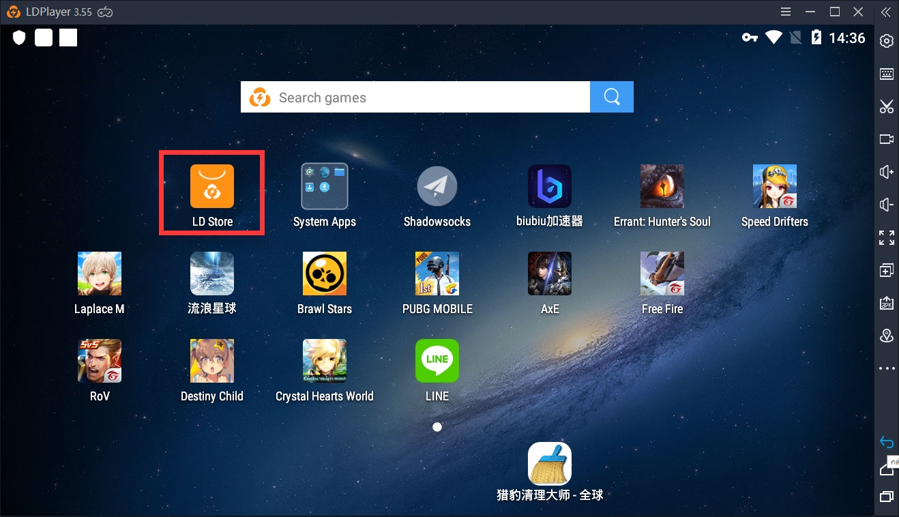This screenshot has height=517, width=899.
Task: Click the Android back arrow button
Action: [x=887, y=442]
